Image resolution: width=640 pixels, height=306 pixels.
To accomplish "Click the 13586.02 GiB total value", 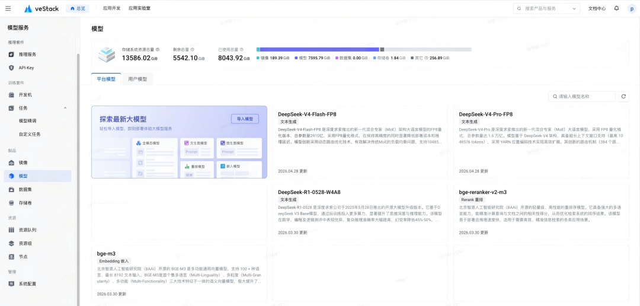I will (x=140, y=58).
